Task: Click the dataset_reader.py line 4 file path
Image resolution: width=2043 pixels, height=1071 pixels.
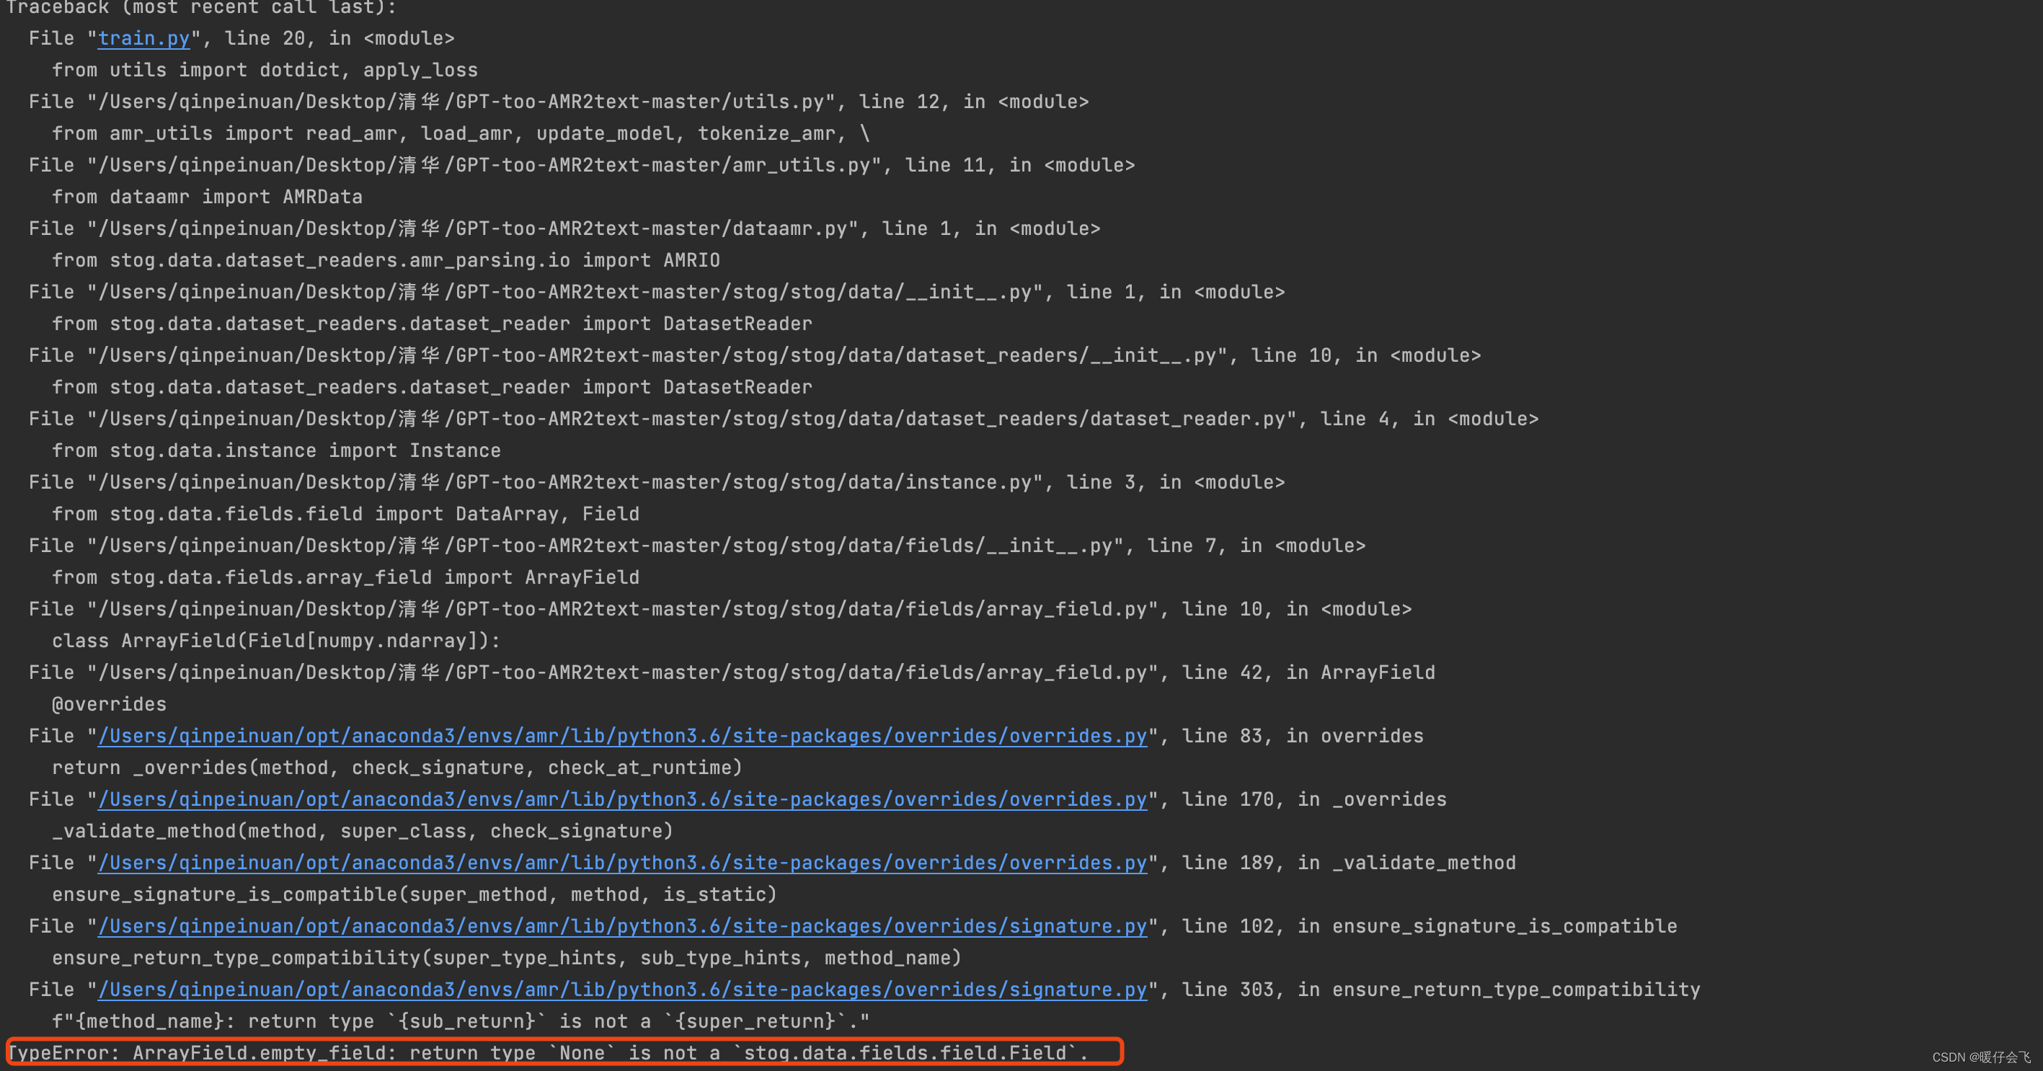Action: click(x=691, y=419)
